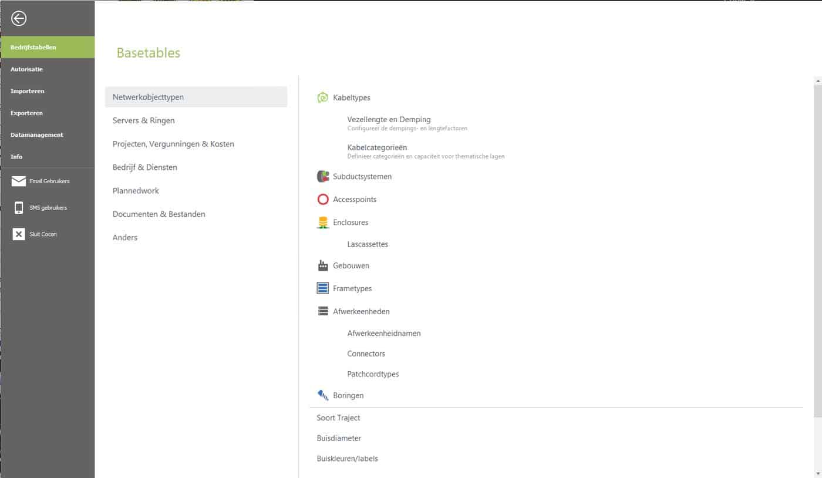Click the back arrow icon
Image resolution: width=822 pixels, height=478 pixels.
click(19, 19)
